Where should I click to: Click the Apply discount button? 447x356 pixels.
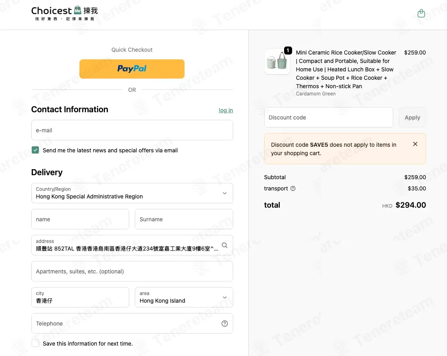point(412,117)
